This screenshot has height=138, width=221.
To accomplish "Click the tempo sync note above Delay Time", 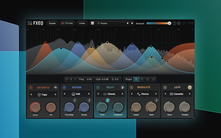I will click(x=108, y=100).
